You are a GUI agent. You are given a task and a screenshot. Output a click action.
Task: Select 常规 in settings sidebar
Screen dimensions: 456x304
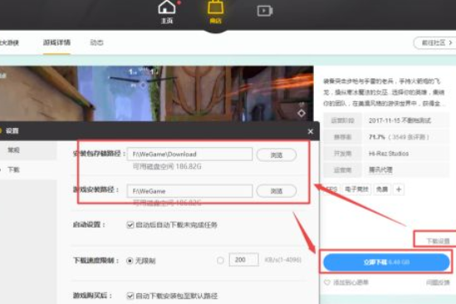[x=13, y=150]
